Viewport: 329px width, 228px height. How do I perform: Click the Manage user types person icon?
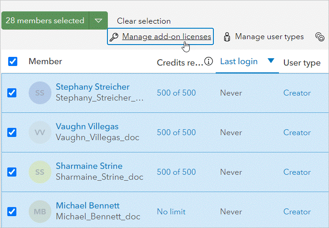pyautogui.click(x=227, y=37)
